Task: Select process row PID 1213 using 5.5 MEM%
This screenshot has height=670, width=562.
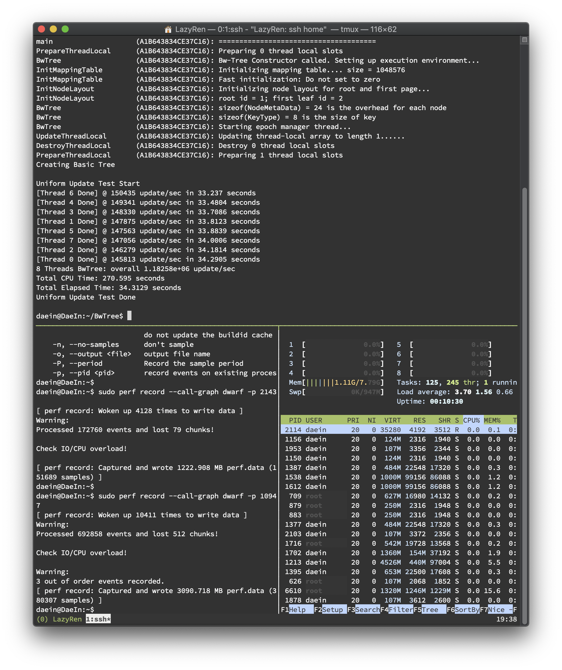Action: click(399, 563)
